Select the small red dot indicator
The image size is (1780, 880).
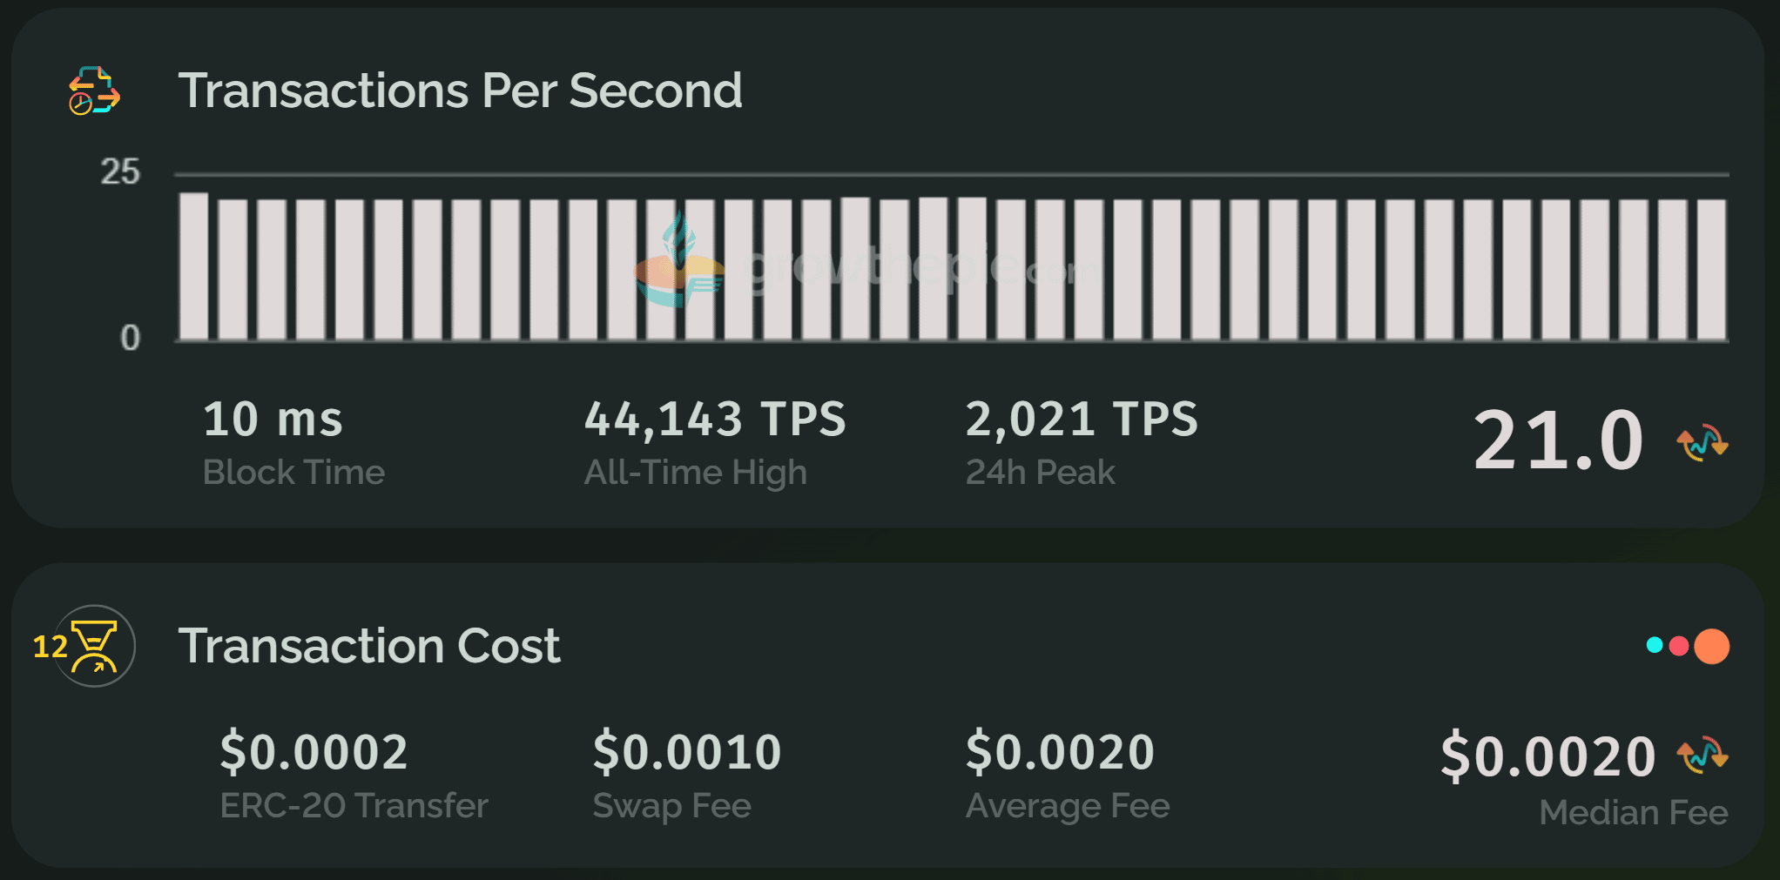click(x=1679, y=646)
